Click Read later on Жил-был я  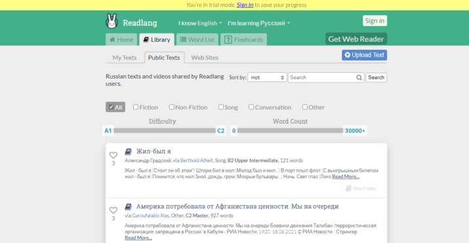click(x=361, y=189)
